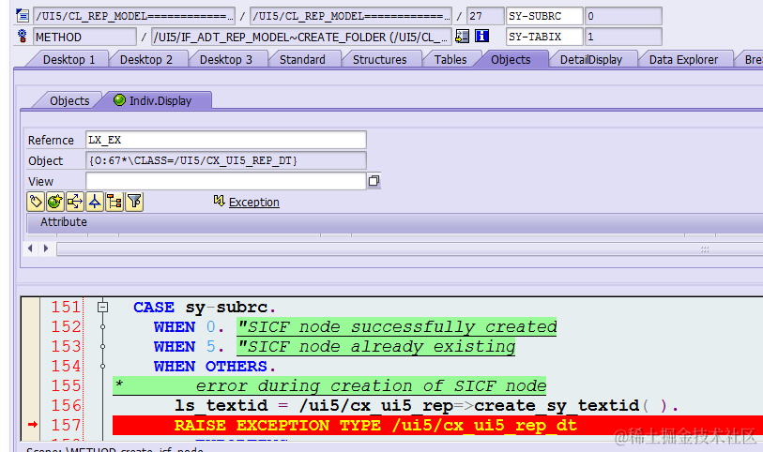Image resolution: width=763 pixels, height=452 pixels.
Task: Click the filter funnel icon
Action: point(134,202)
